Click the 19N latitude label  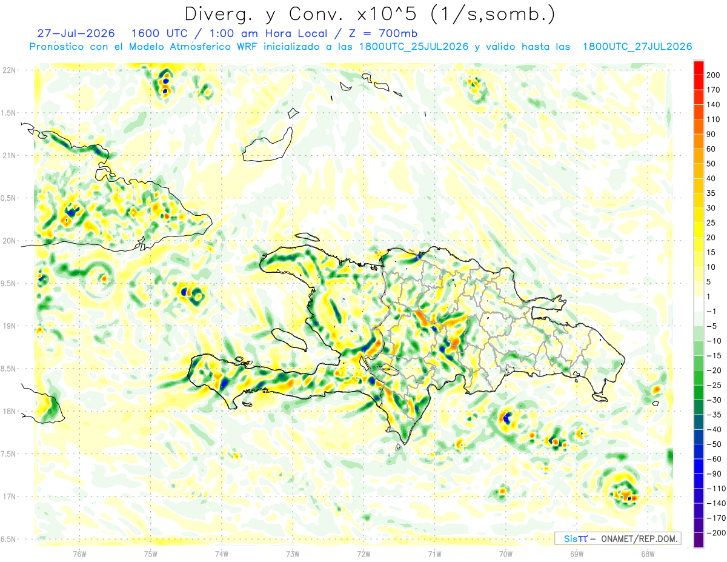[x=10, y=326]
